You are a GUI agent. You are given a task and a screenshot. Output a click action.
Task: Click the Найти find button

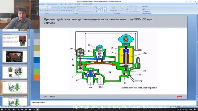click(145, 7)
